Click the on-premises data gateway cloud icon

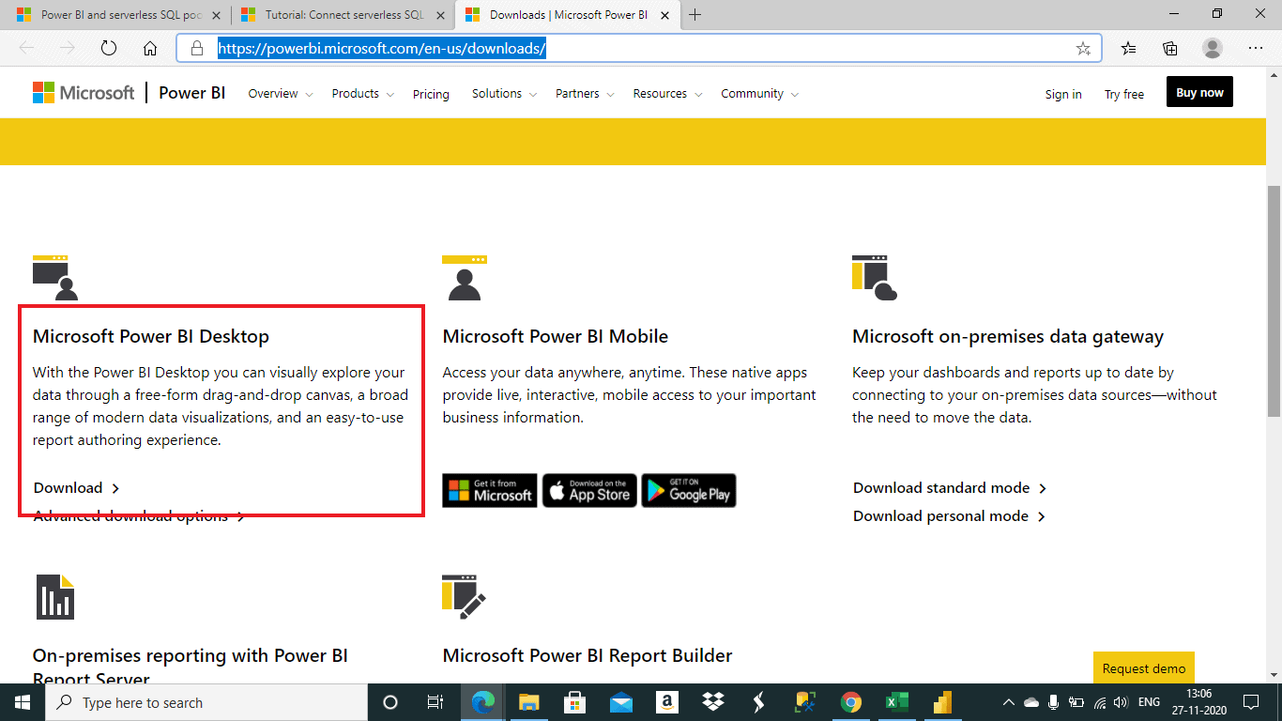[875, 277]
